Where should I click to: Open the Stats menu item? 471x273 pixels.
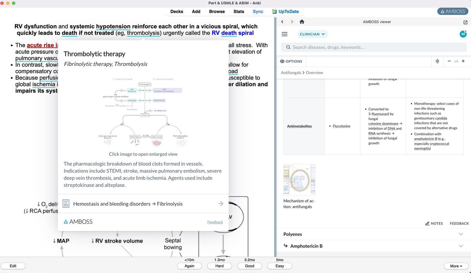click(x=239, y=11)
